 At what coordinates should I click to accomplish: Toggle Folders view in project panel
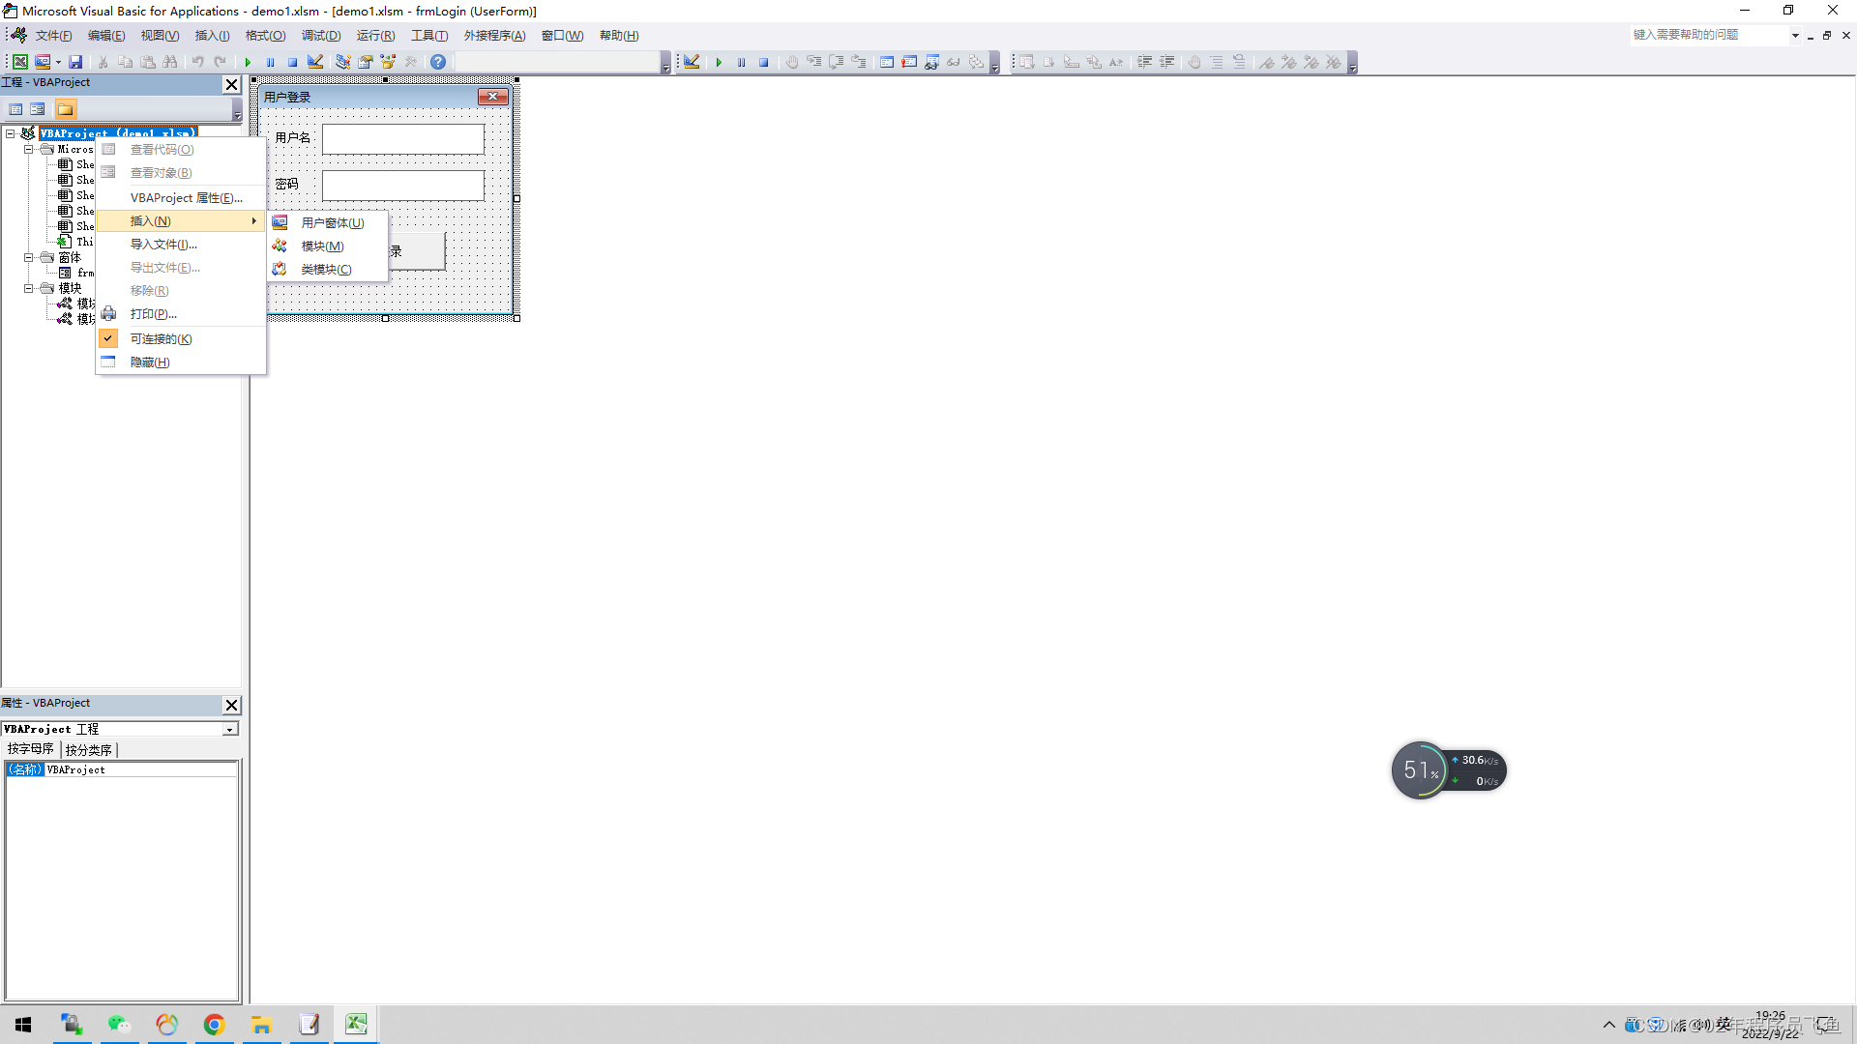(x=65, y=109)
